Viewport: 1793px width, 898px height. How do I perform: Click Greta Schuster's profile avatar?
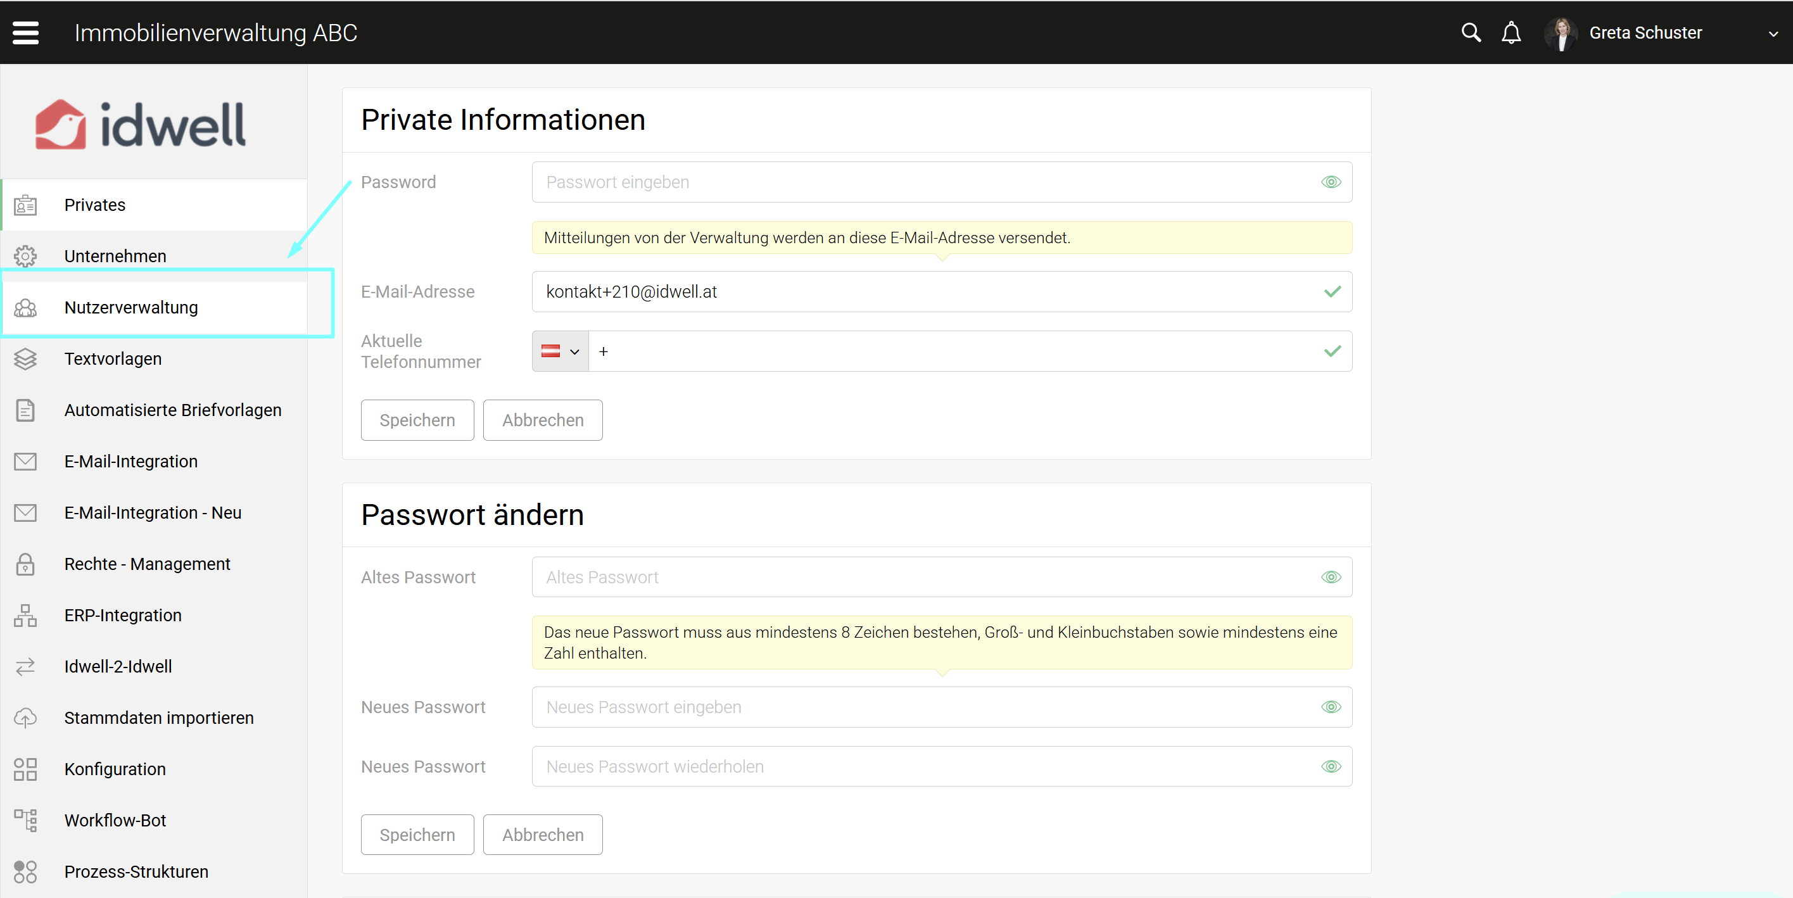tap(1561, 34)
